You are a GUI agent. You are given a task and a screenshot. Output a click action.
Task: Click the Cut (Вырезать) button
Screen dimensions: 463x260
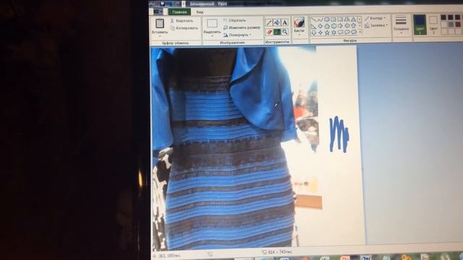pyautogui.click(x=182, y=21)
